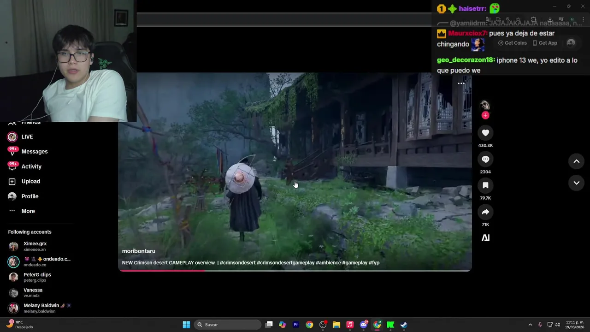590x332 pixels.
Task: Go to the next video with down arrow
Action: (x=576, y=183)
